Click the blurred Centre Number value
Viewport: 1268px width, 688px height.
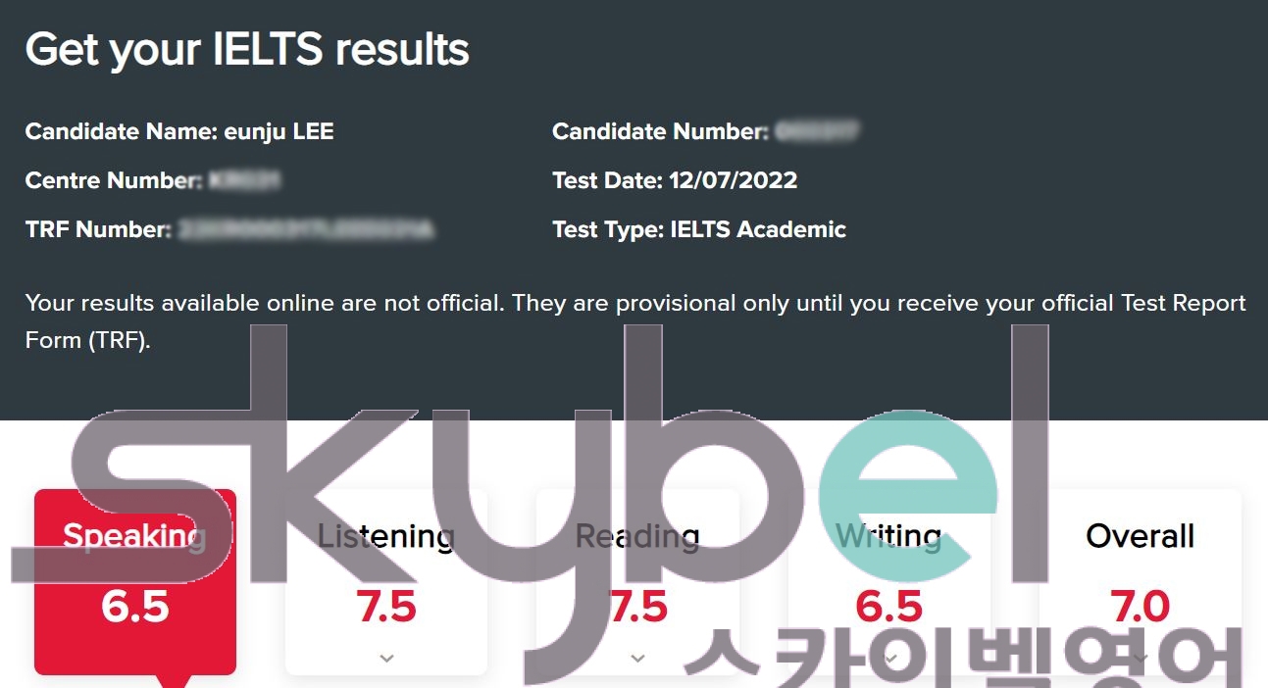coord(246,180)
